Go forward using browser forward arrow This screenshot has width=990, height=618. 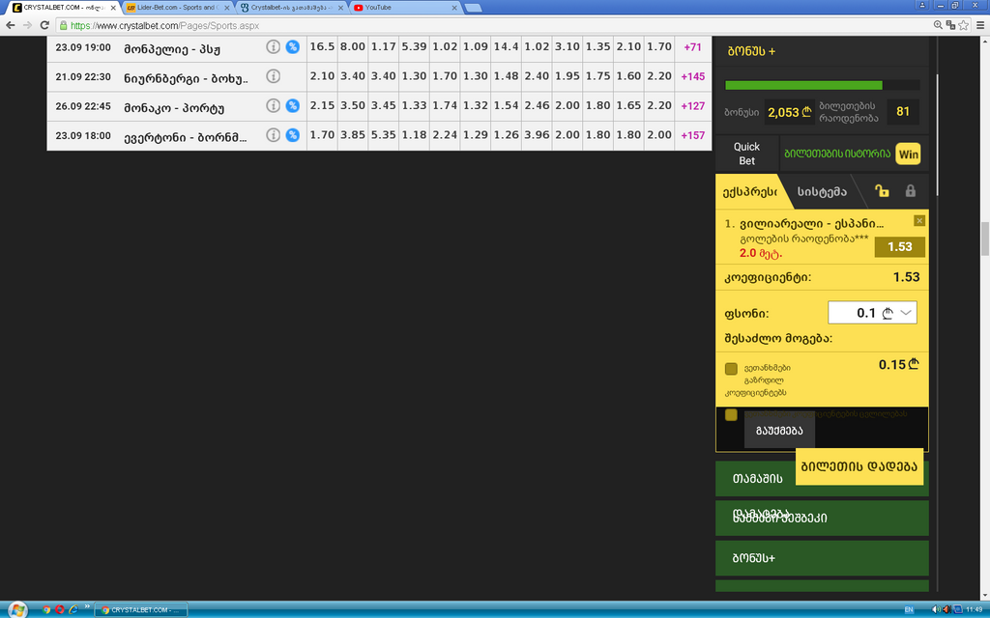(x=27, y=25)
